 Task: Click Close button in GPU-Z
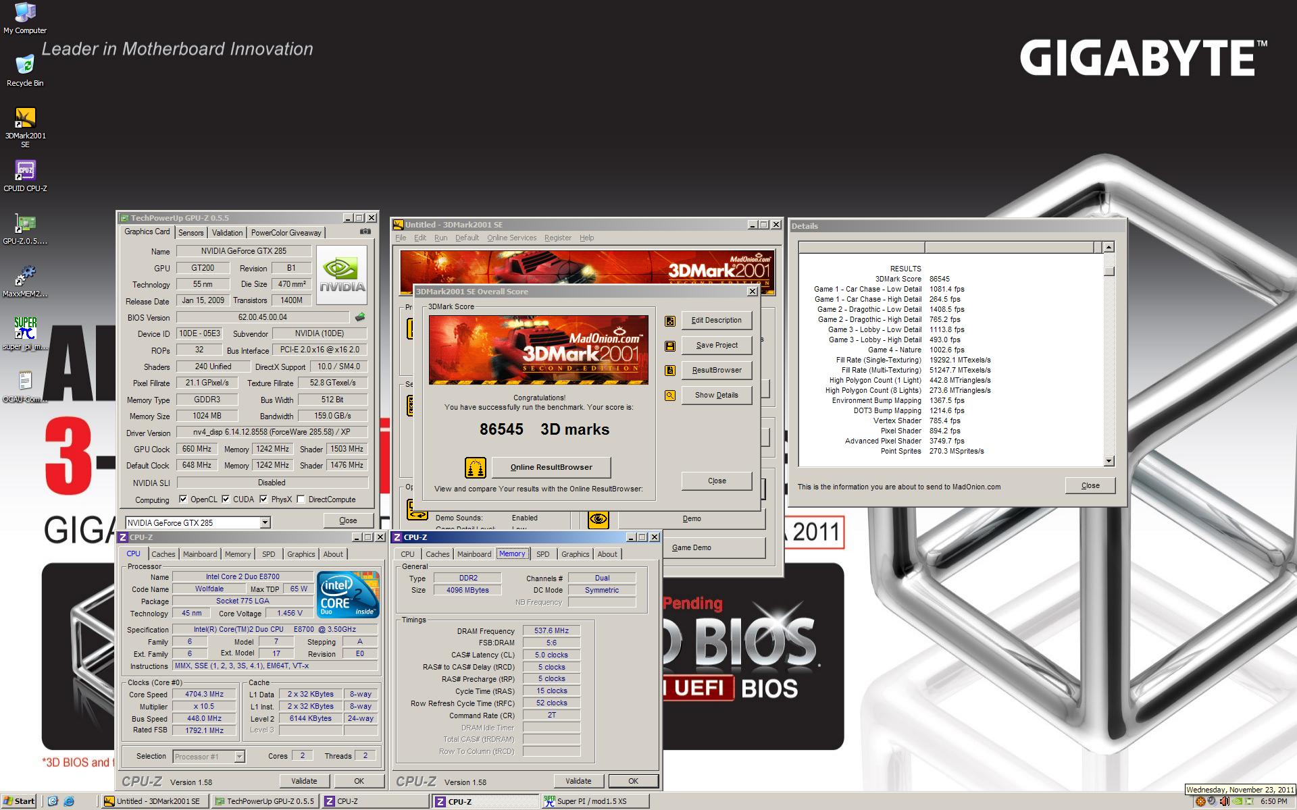tap(348, 520)
